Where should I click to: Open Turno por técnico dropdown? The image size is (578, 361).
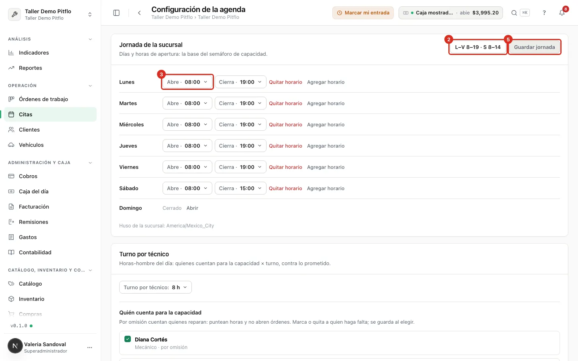(155, 287)
